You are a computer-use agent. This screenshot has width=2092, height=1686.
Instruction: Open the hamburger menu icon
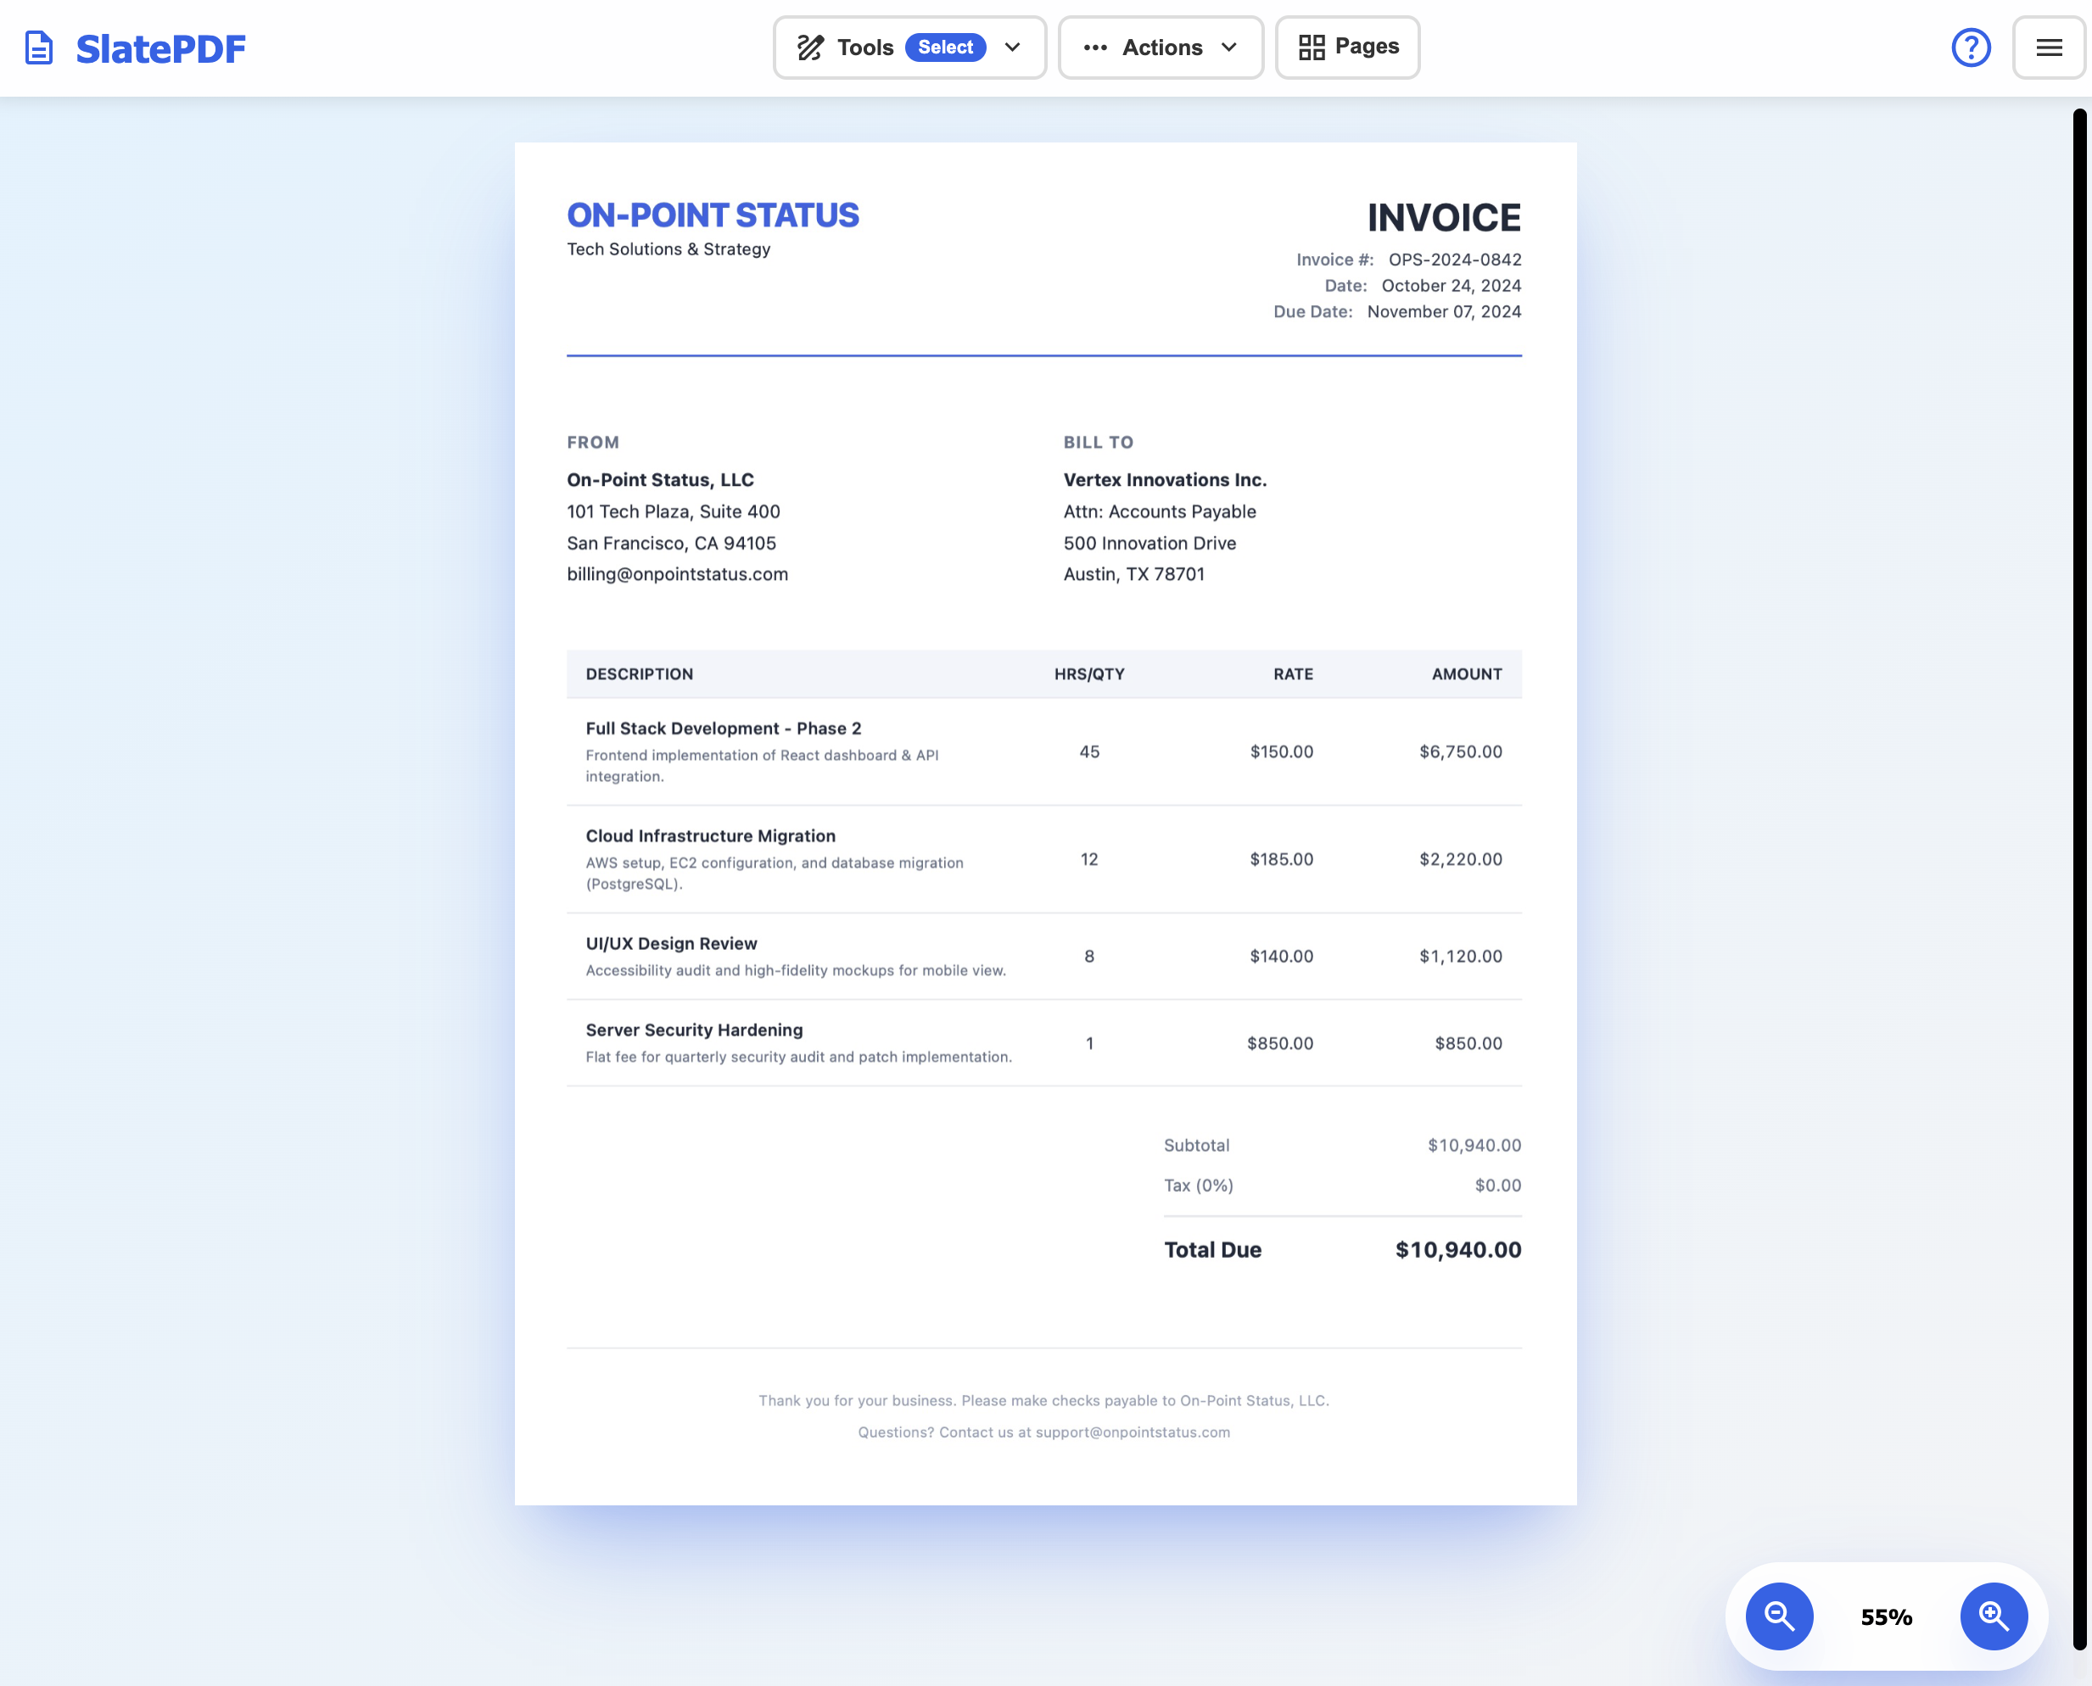click(2048, 47)
